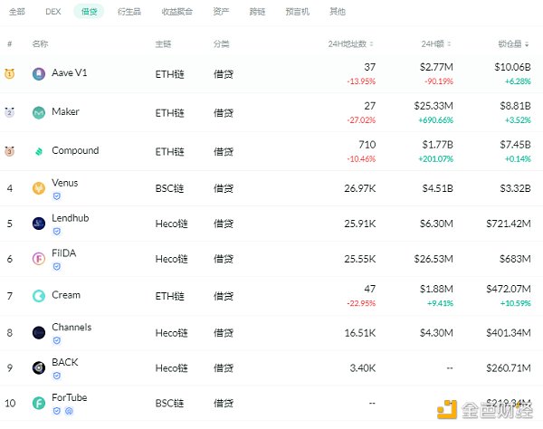The image size is (543, 429).
Task: Click the first shield badge under ForTube
Action: pos(57,411)
